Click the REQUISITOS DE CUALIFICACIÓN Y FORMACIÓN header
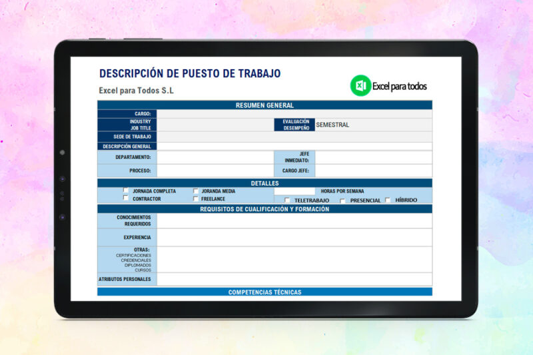This screenshot has width=533, height=355. tap(265, 209)
